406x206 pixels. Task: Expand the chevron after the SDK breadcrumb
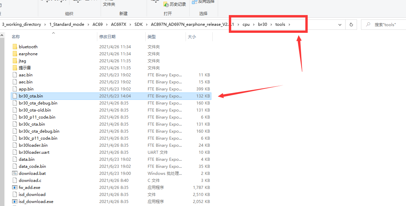tap(147, 24)
